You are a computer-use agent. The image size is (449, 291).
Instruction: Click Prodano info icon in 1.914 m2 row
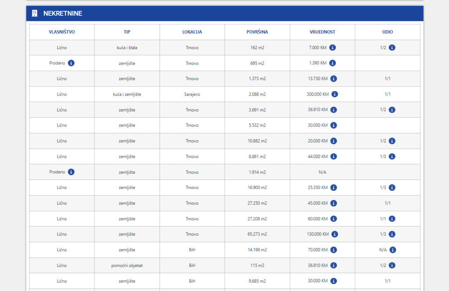(x=71, y=172)
